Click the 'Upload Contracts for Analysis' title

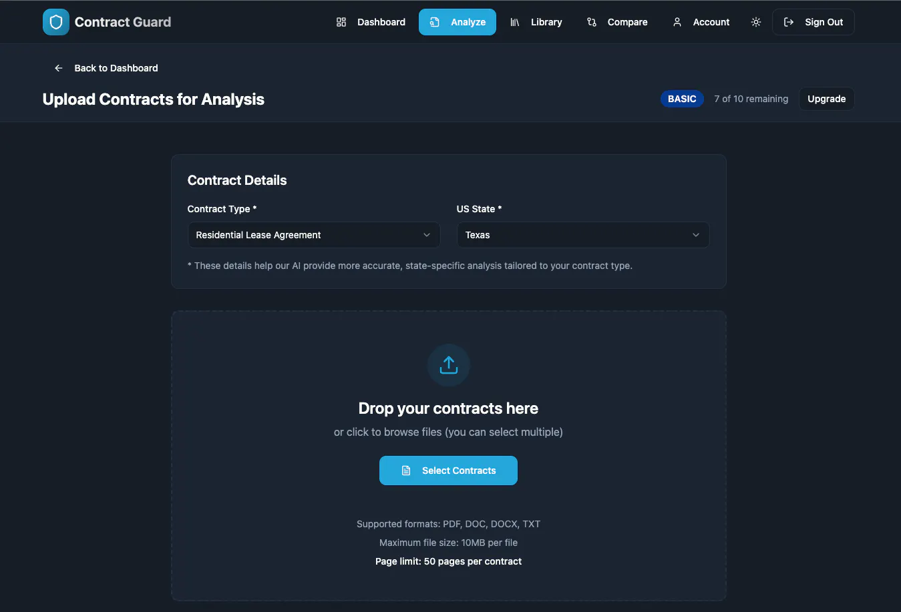[x=154, y=99]
